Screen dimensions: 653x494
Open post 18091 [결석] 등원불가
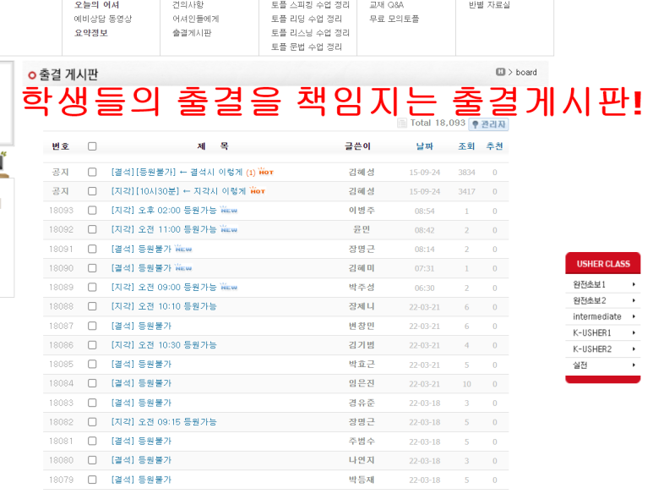(141, 250)
